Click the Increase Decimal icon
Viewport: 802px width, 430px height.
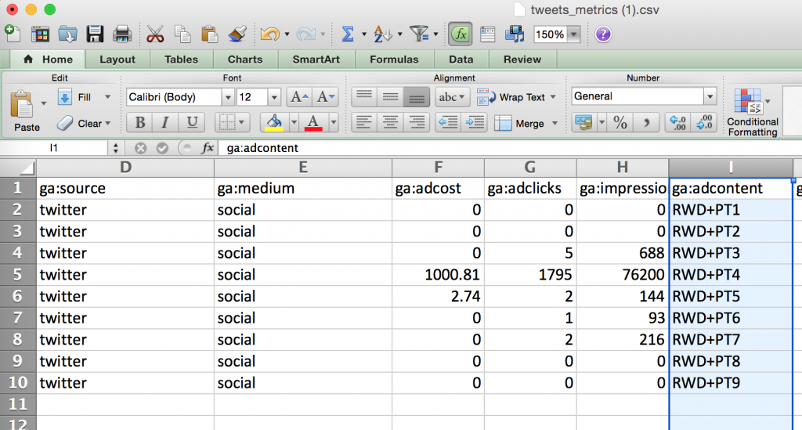(x=677, y=123)
